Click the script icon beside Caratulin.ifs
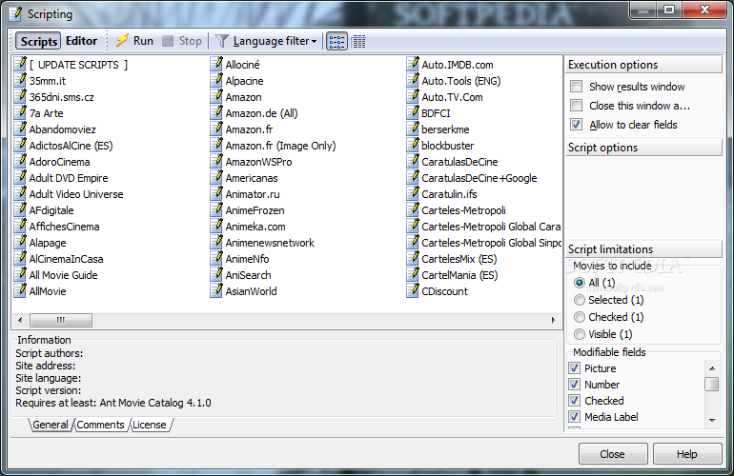This screenshot has height=476, width=734. point(413,193)
